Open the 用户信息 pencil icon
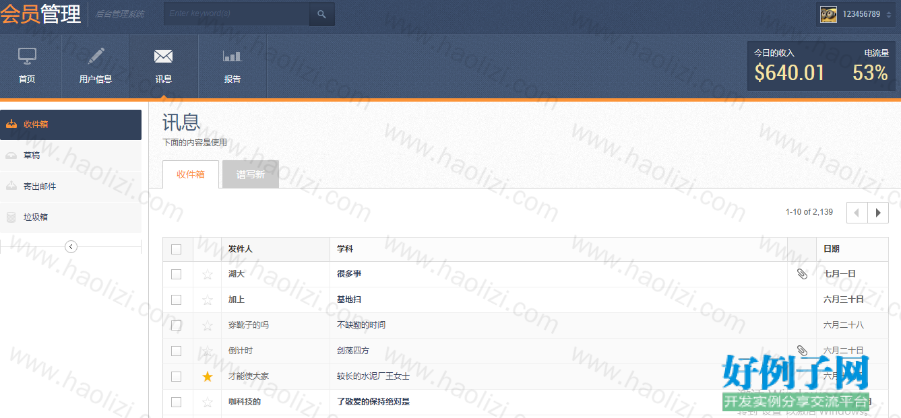 point(96,56)
